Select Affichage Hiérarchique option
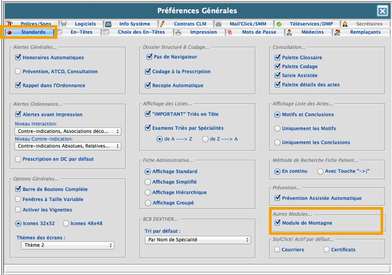This screenshot has width=392, height=275. point(148,192)
